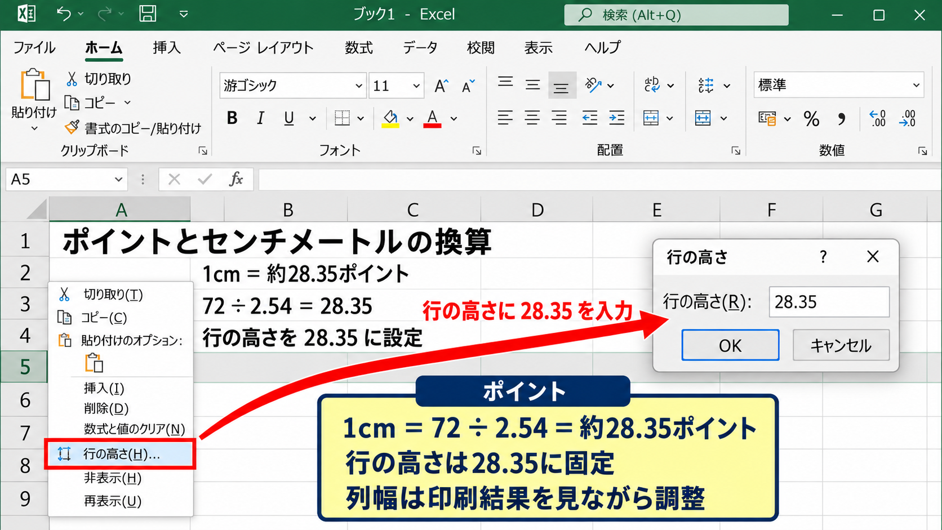Click the Redo arrow icon

tap(104, 14)
